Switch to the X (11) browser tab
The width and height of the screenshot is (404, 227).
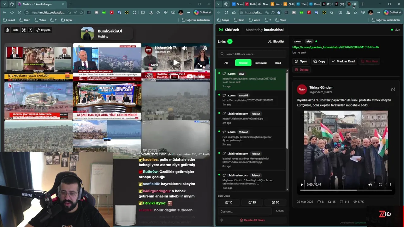327,4
